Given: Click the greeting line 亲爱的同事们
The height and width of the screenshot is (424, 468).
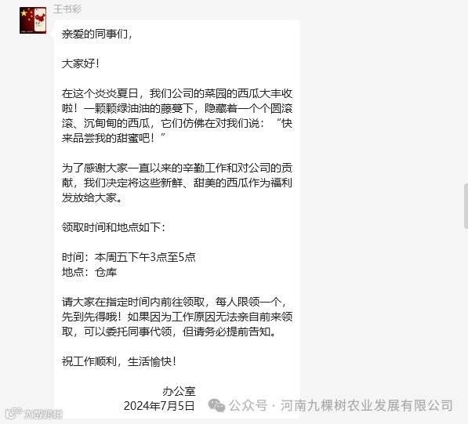Looking at the screenshot, I should pyautogui.click(x=96, y=34).
